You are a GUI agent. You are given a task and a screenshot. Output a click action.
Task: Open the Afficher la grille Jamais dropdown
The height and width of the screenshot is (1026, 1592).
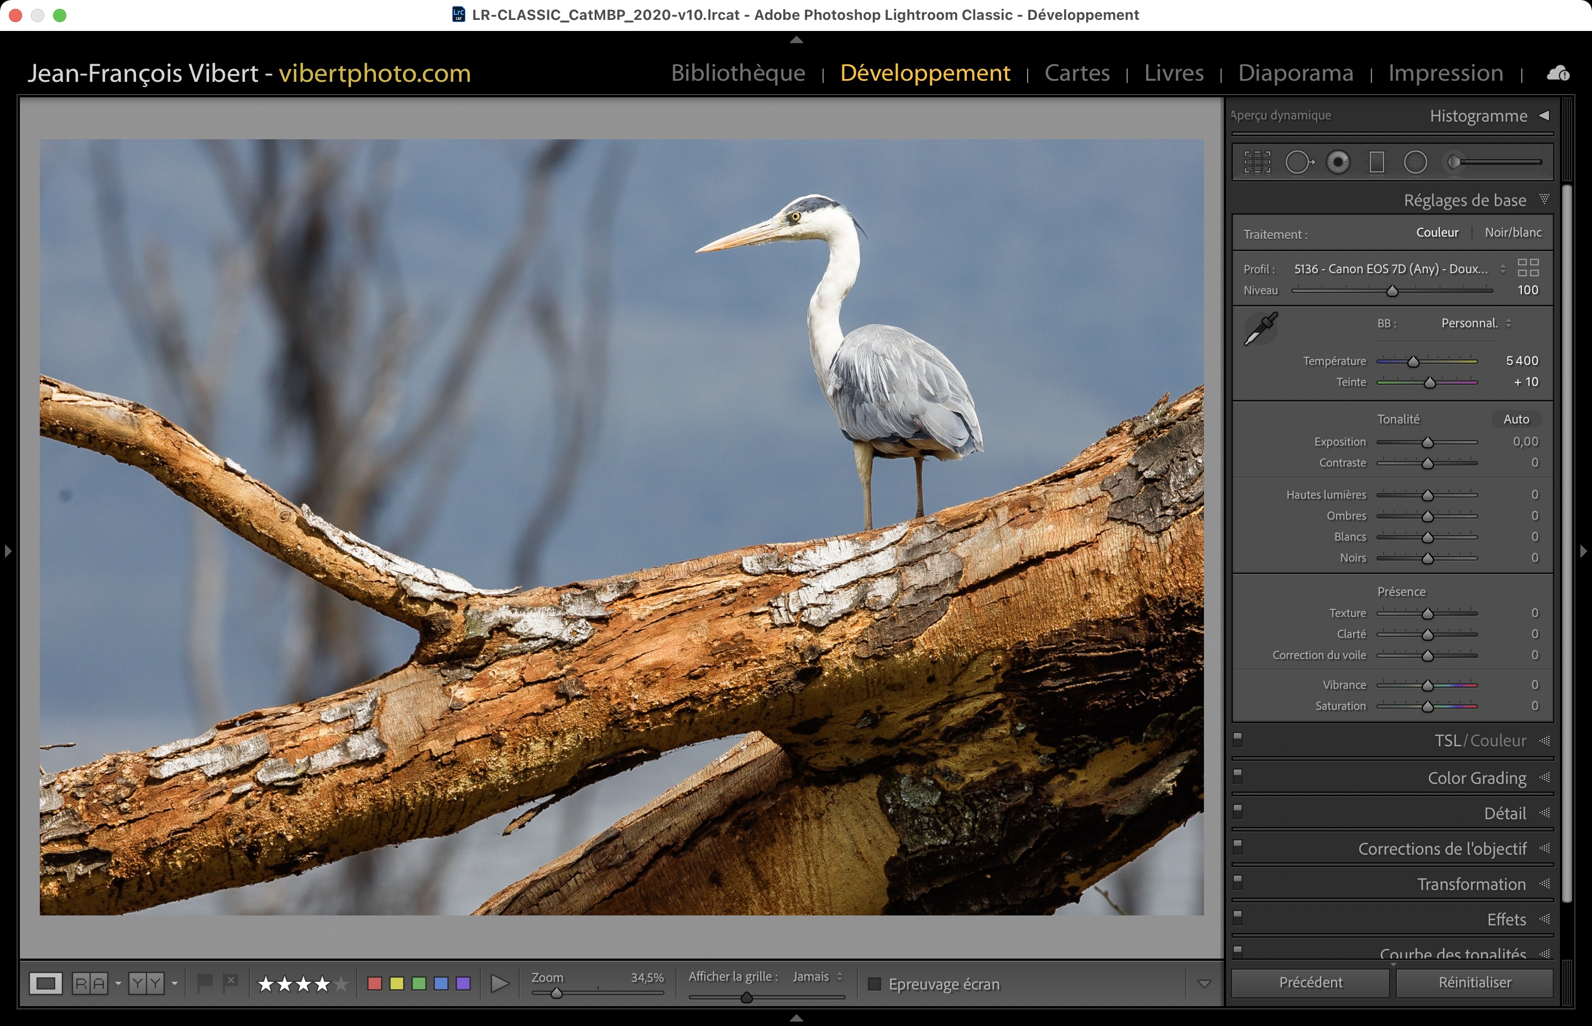coord(818,977)
